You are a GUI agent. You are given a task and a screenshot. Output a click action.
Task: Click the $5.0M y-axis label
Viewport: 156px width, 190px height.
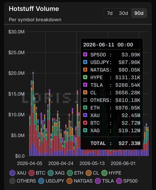pos(18,135)
